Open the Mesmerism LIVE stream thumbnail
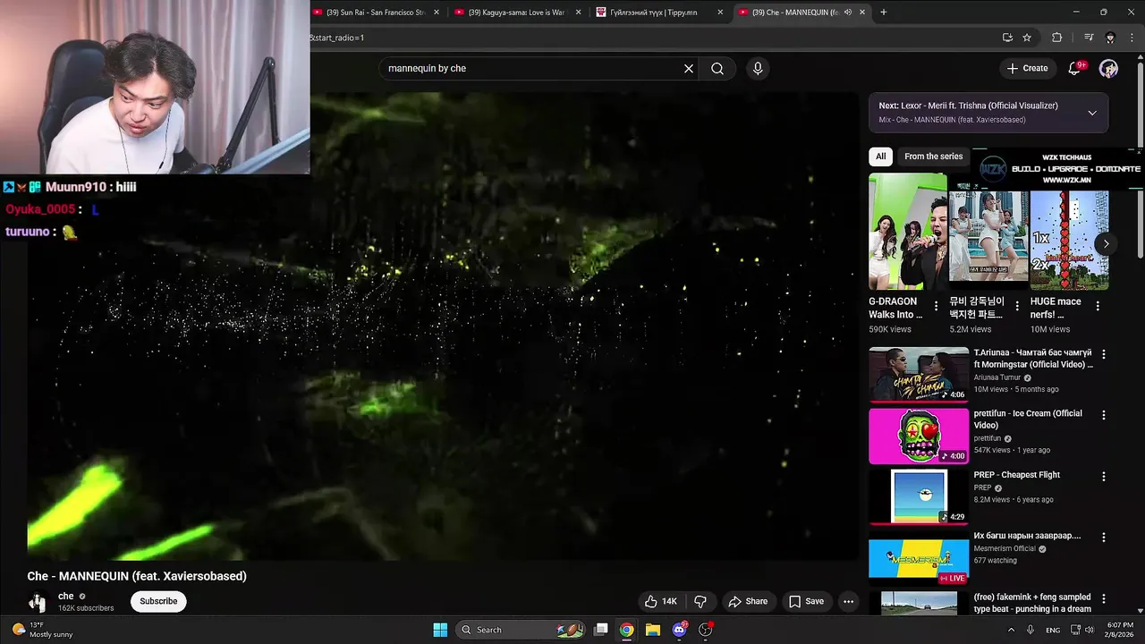Viewport: 1145px width, 644px height. point(919,558)
